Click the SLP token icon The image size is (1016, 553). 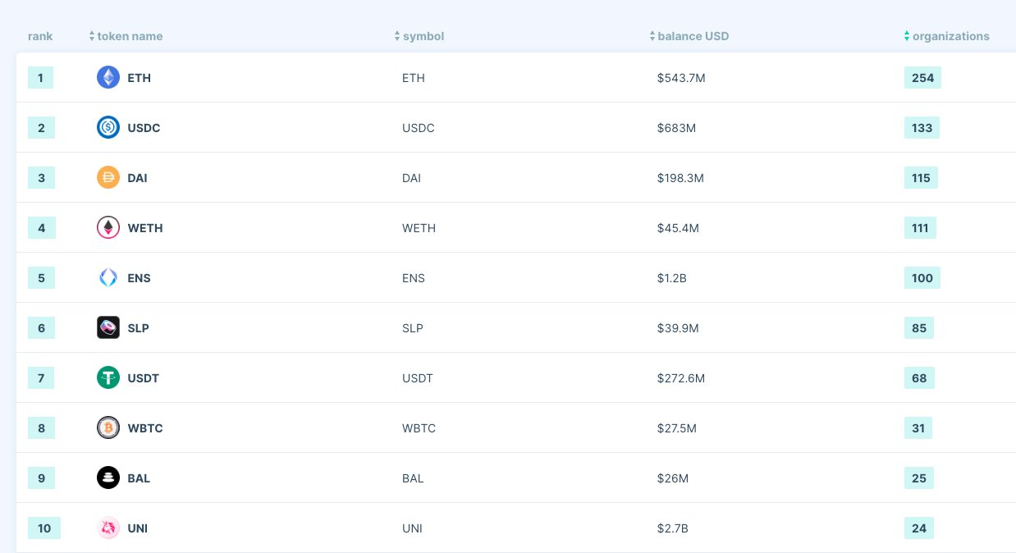tap(108, 328)
